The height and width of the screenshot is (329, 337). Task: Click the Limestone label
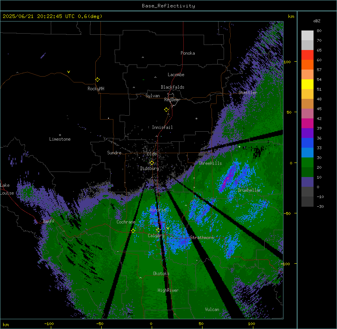click(60, 139)
